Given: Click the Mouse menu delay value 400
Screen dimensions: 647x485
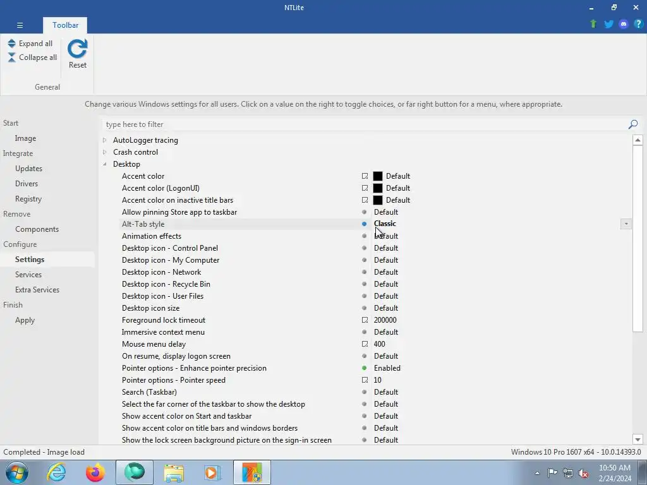Looking at the screenshot, I should point(379,344).
